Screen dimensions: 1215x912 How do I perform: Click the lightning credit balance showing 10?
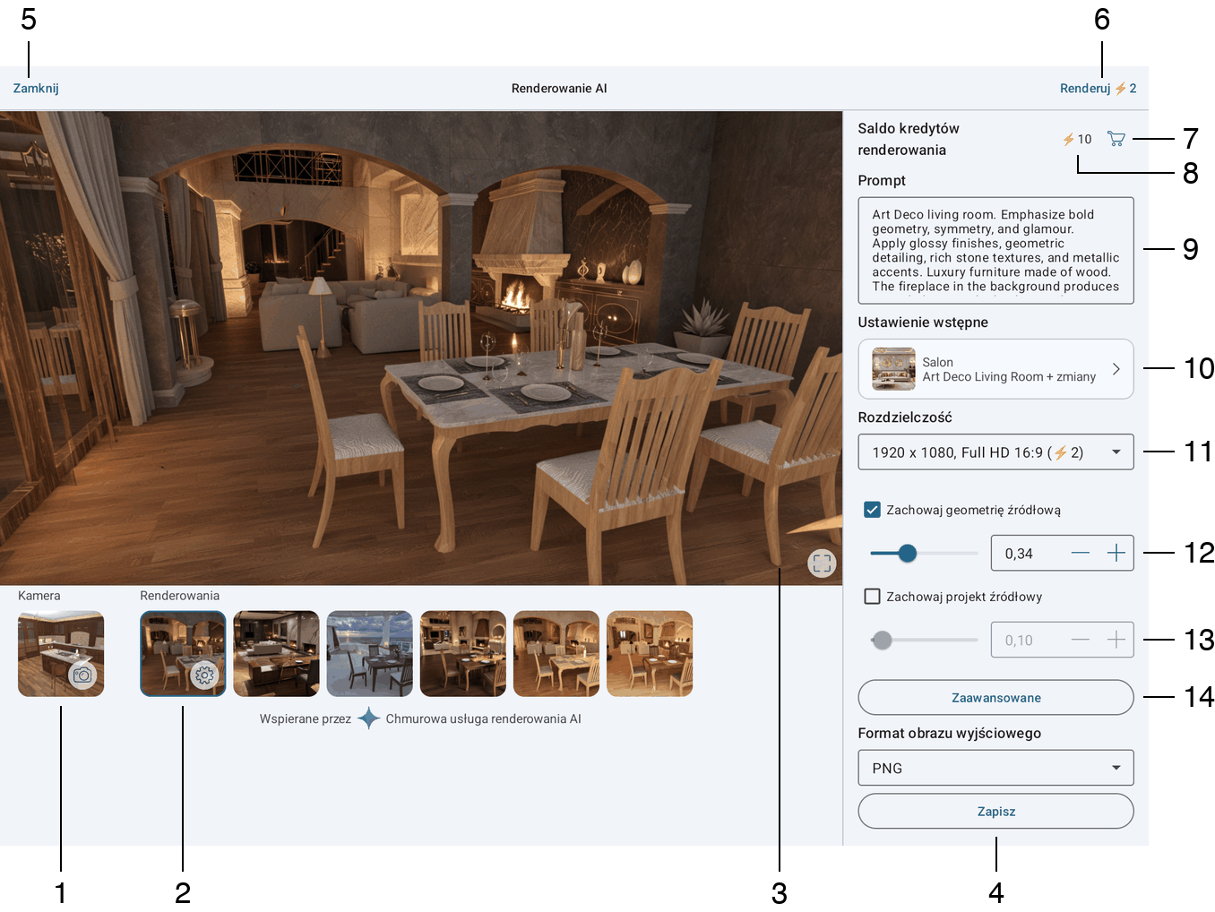pyautogui.click(x=1077, y=139)
